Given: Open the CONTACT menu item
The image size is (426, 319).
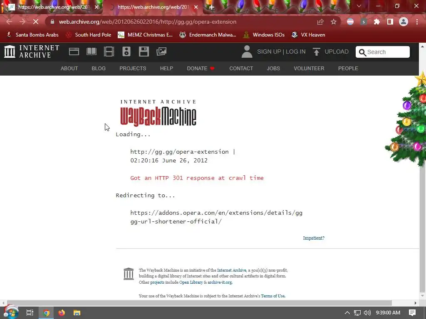Looking at the screenshot, I should point(241,69).
